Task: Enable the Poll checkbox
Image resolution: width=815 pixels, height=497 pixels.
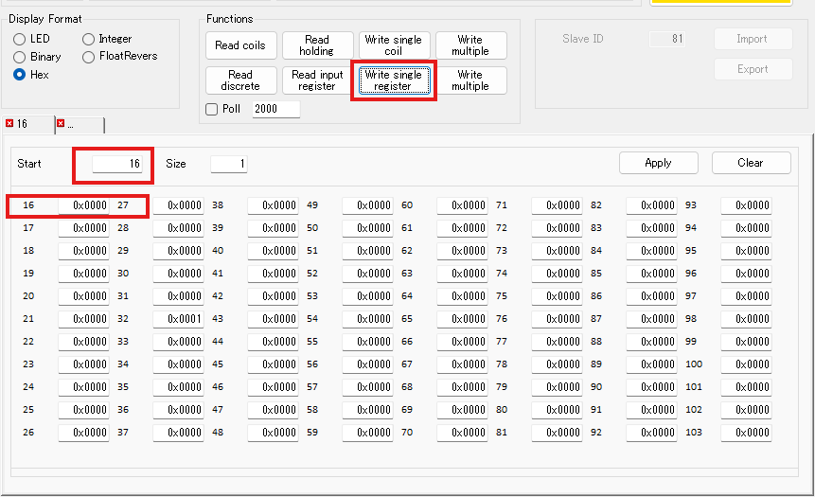Action: coord(211,109)
